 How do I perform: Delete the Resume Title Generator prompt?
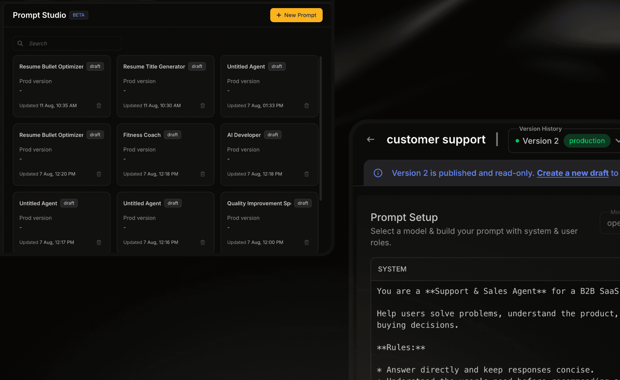203,106
